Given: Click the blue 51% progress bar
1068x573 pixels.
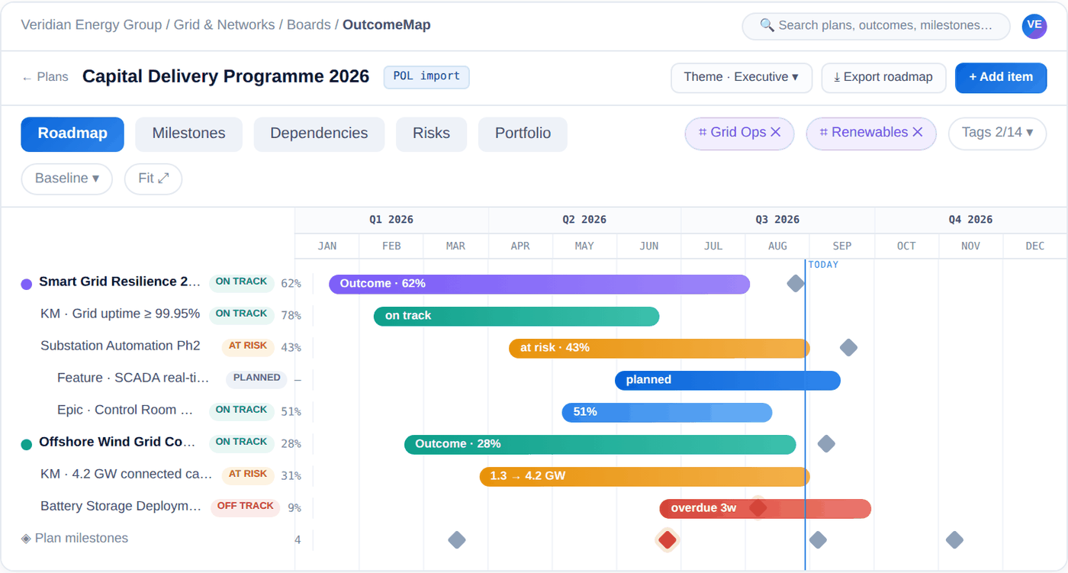Looking at the screenshot, I should tap(667, 412).
